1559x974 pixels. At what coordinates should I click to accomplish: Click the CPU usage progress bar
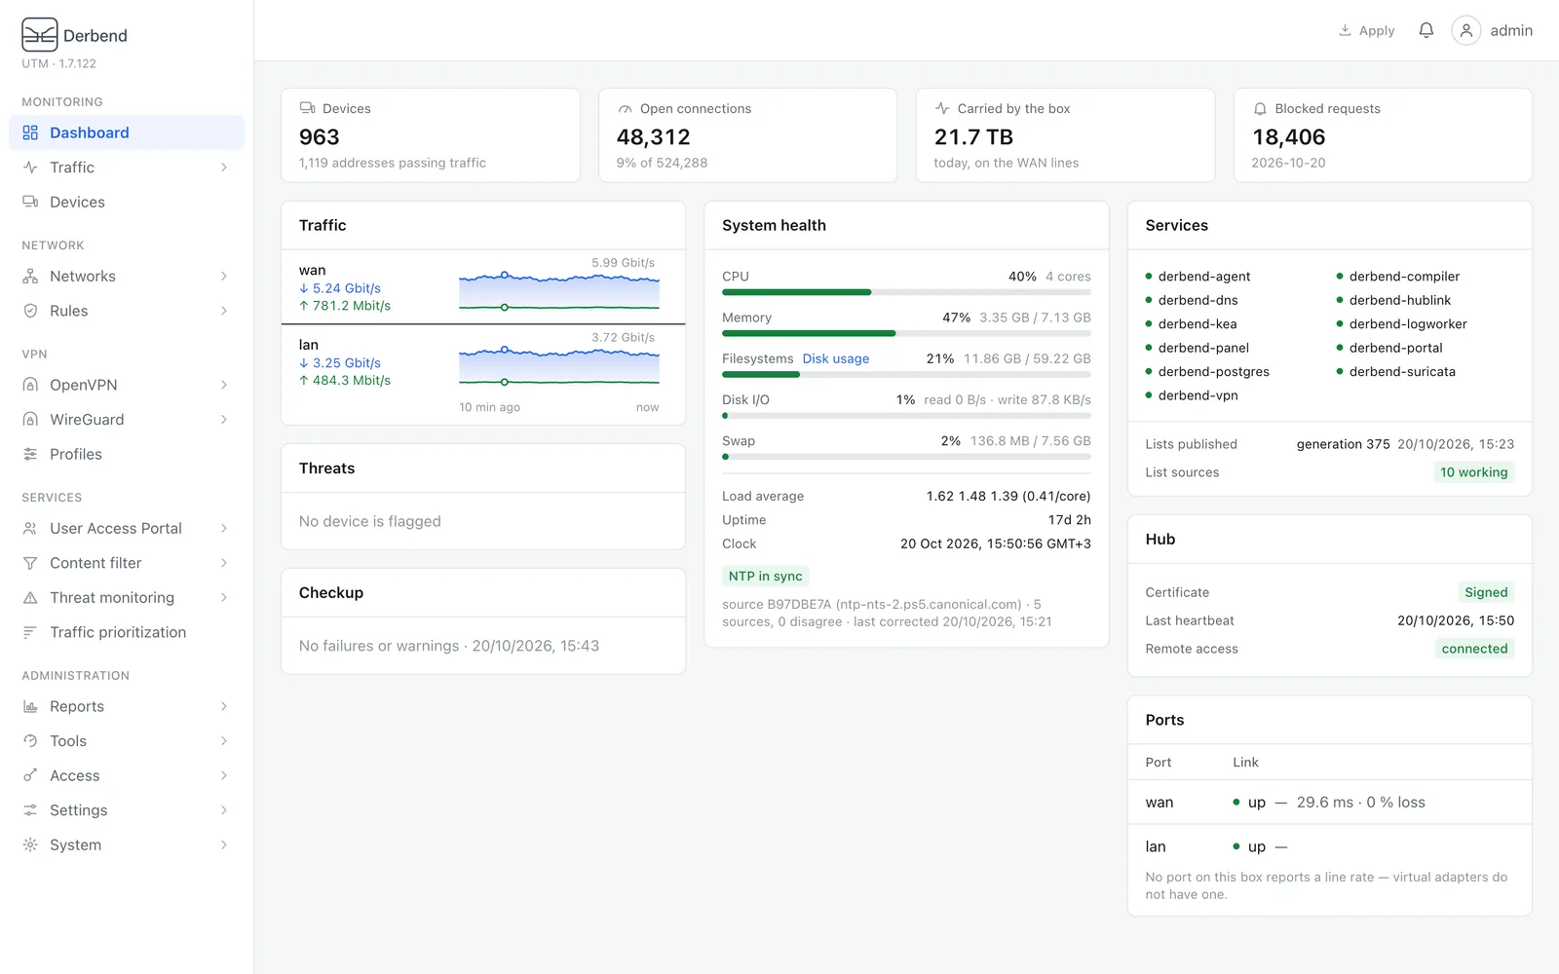point(906,292)
